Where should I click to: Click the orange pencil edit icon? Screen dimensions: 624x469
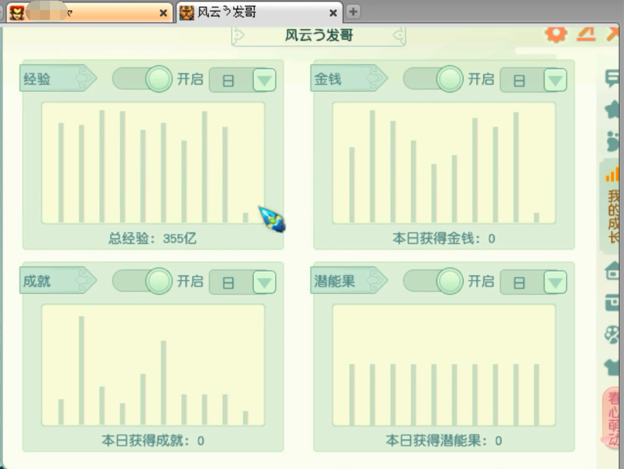tap(586, 34)
